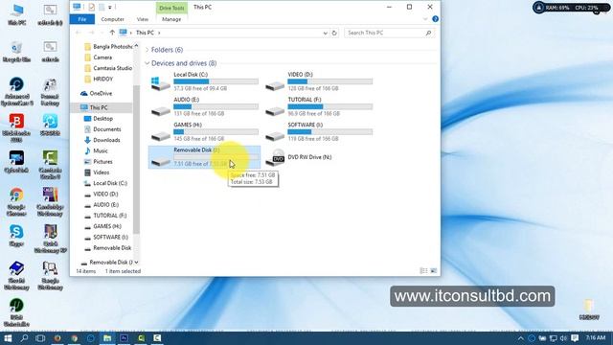Image resolution: width=613 pixels, height=345 pixels.
Task: Go up one level with Up arrow
Action: [x=112, y=33]
